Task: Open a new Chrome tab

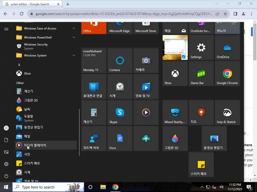Action: point(68,4)
